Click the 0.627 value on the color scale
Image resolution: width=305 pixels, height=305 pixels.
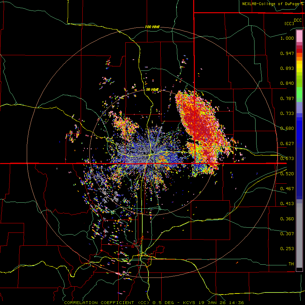click(x=287, y=144)
